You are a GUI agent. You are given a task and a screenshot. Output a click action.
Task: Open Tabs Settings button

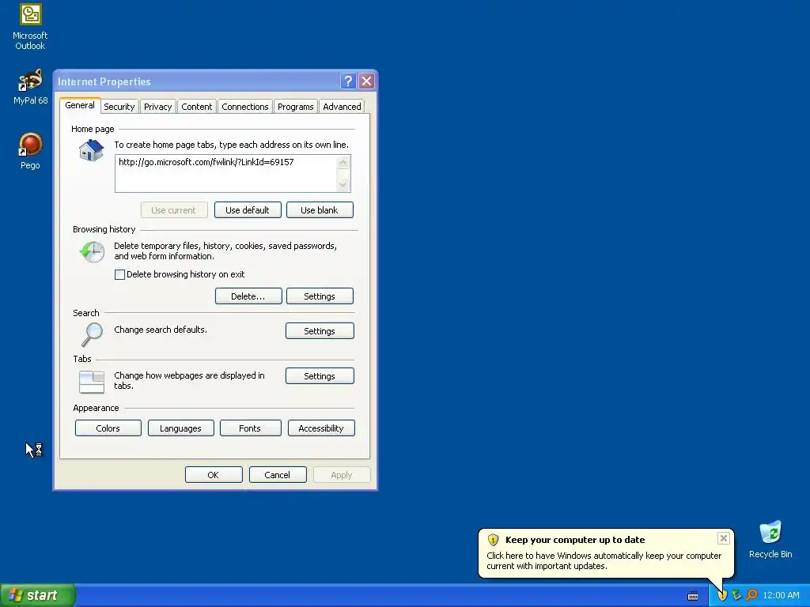click(320, 376)
